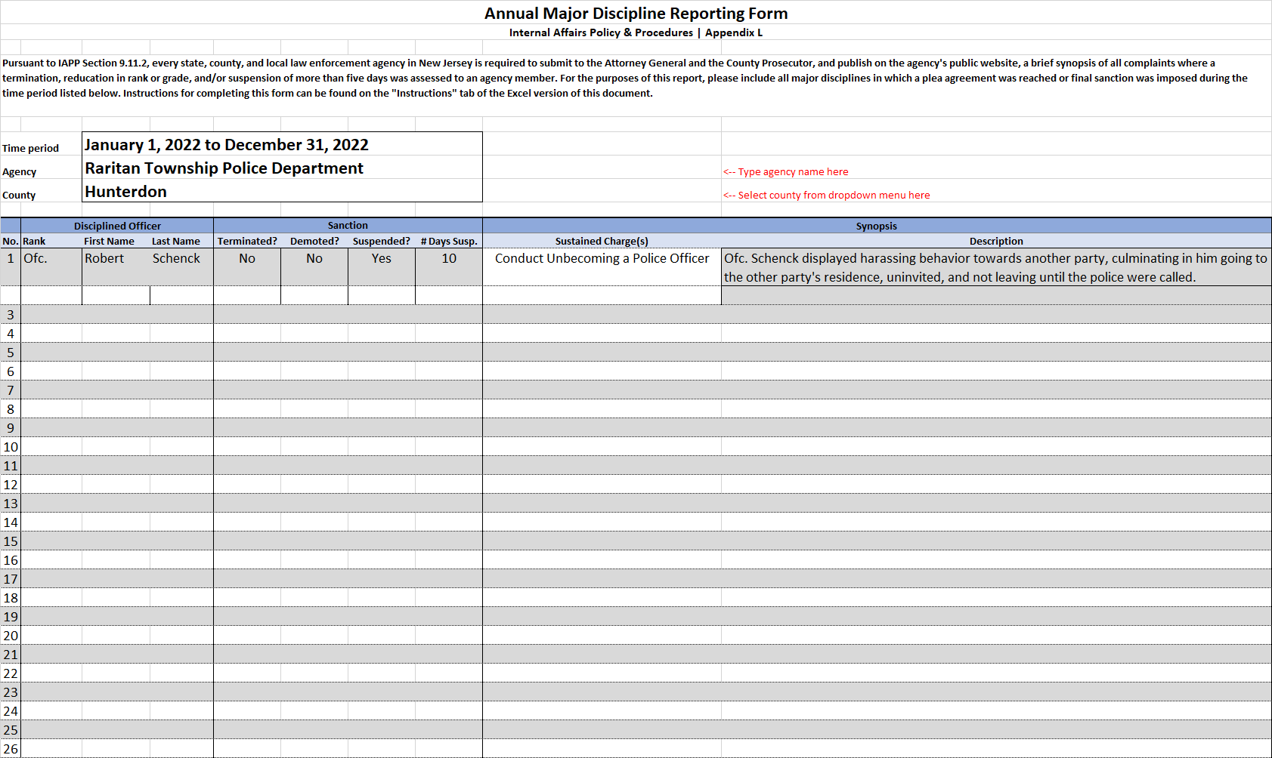Select the 'Disciplined Officer' header cell

[117, 226]
